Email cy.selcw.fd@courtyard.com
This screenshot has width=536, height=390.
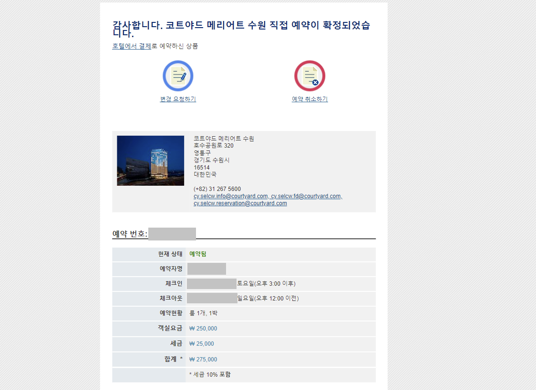306,196
